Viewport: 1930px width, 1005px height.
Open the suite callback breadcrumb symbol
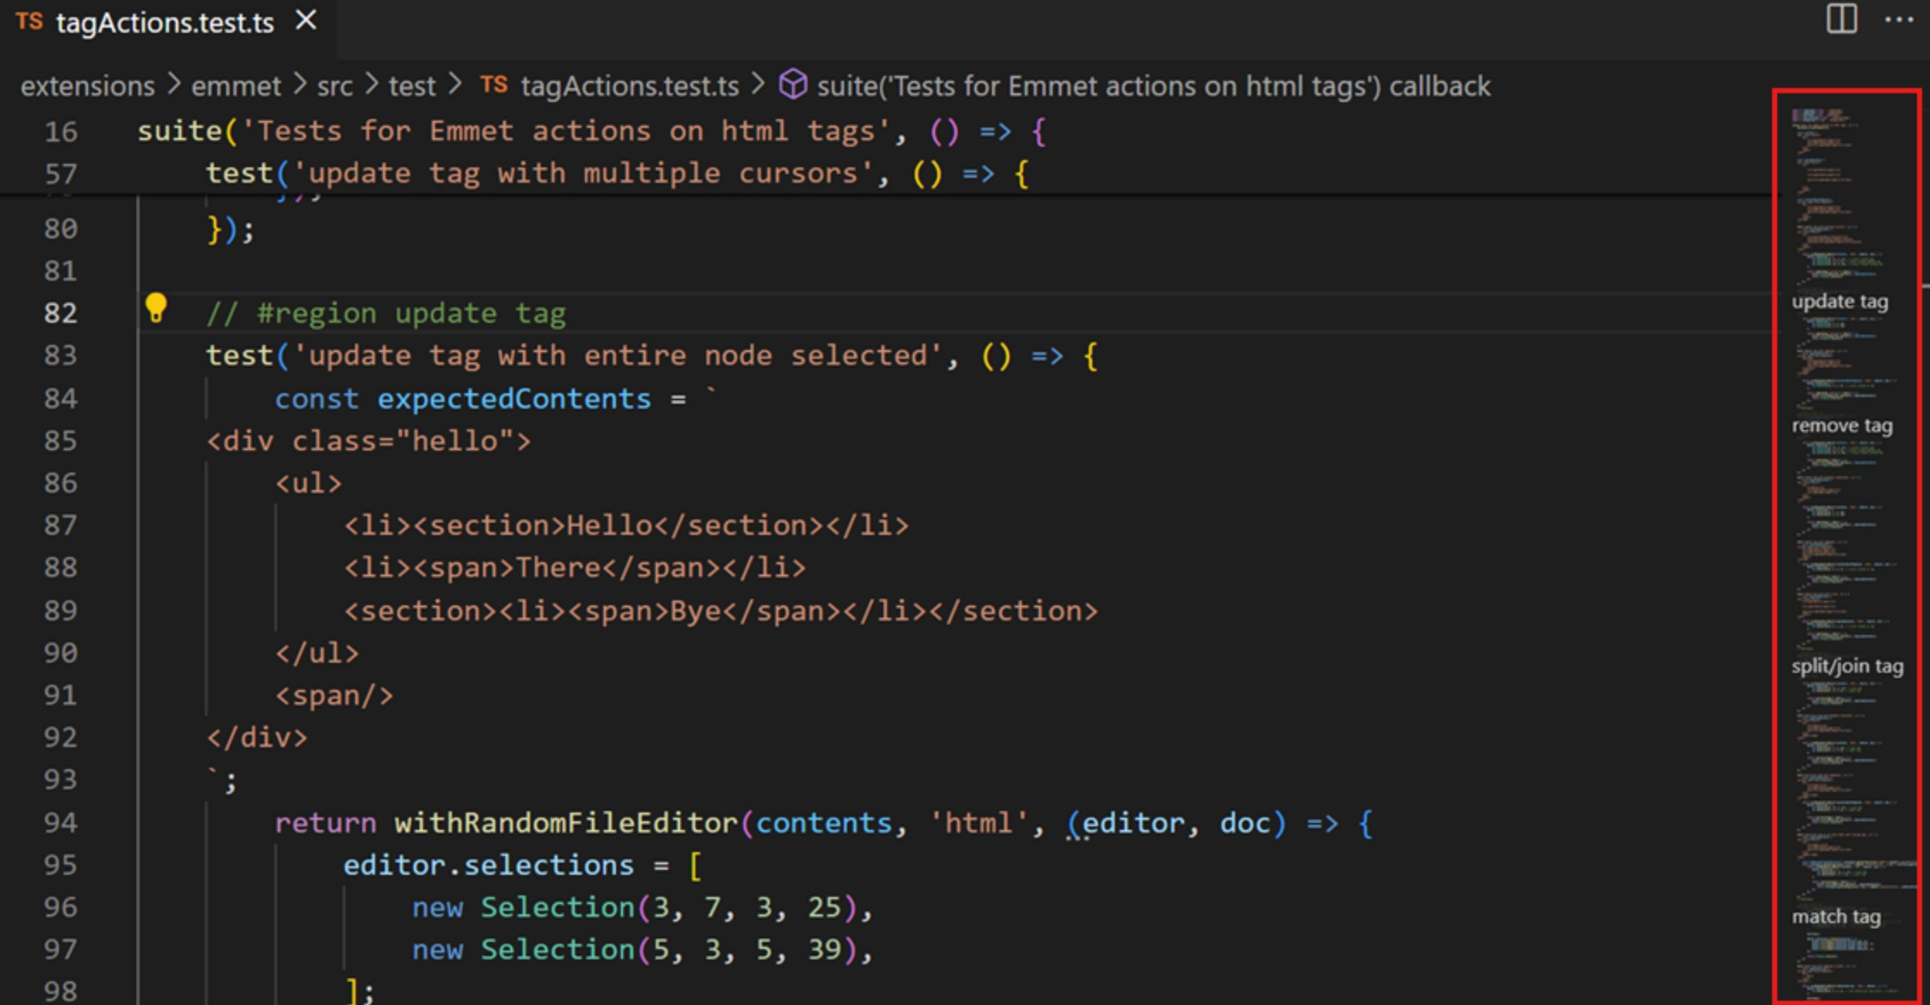click(1154, 86)
